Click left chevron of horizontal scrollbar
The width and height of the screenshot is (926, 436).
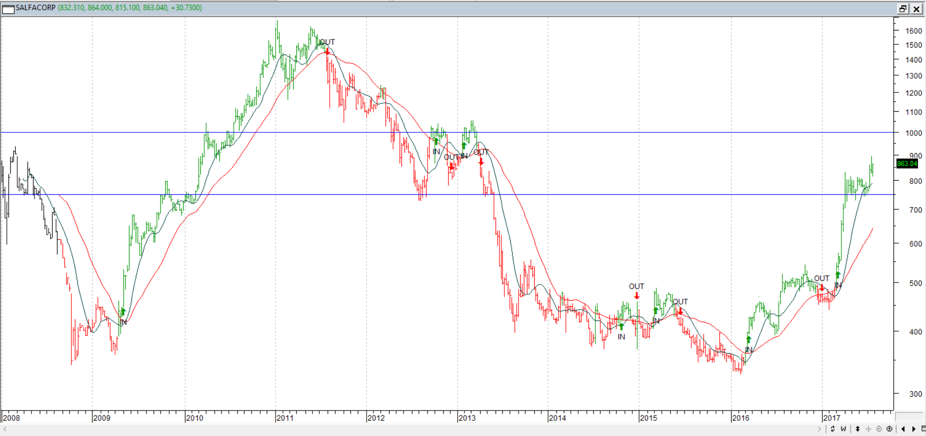pyautogui.click(x=5, y=429)
